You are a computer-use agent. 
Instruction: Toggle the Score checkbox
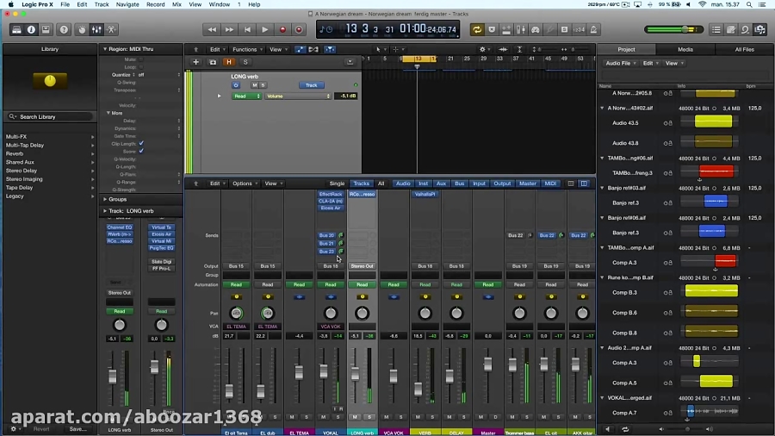[x=141, y=152]
